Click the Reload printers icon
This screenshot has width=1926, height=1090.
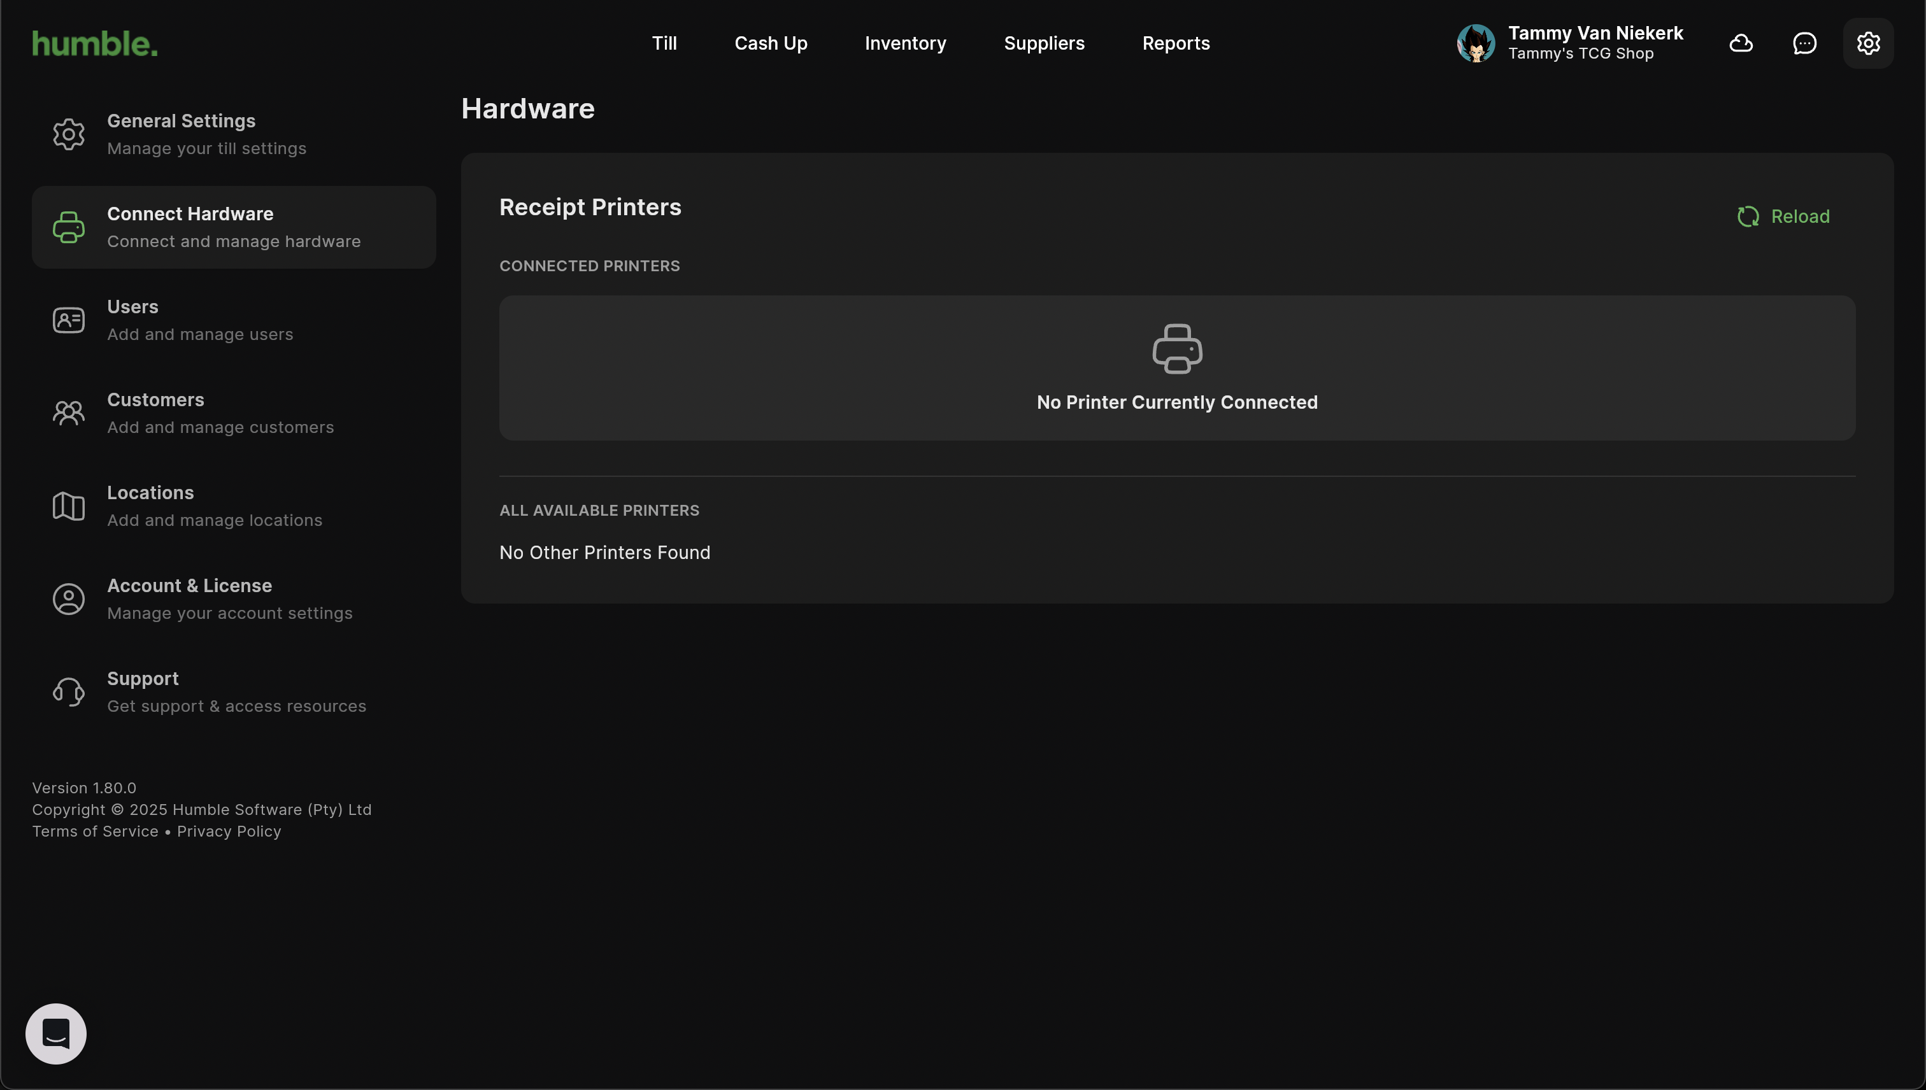pyautogui.click(x=1748, y=216)
